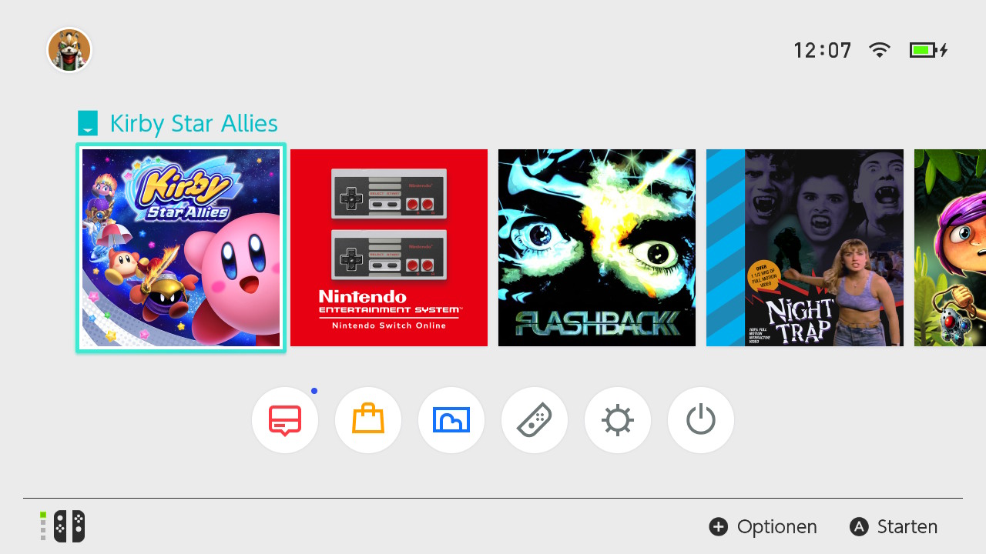
Task: Open the Sleep Mode power icon
Action: click(701, 420)
